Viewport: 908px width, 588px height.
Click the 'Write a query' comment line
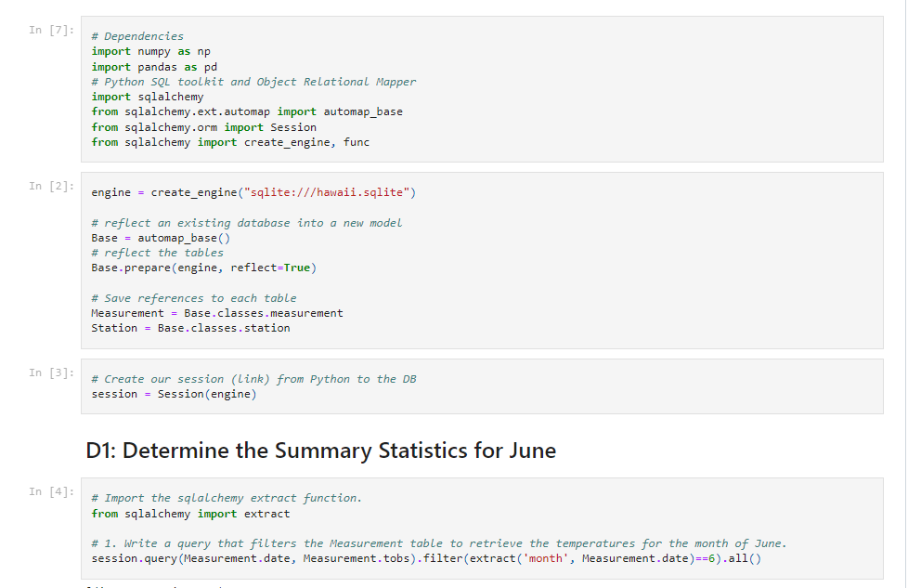coord(438,543)
